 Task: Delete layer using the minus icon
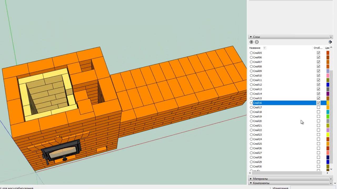(257, 42)
